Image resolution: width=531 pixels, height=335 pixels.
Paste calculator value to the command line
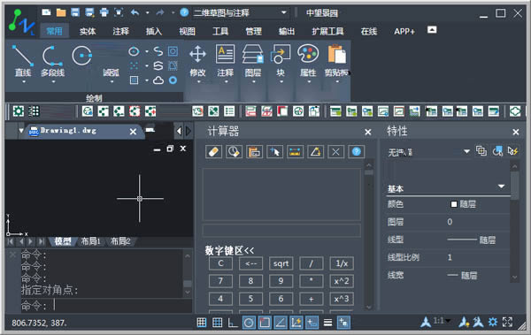pos(254,152)
